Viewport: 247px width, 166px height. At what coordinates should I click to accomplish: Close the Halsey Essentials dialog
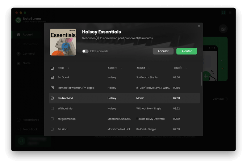199,26
